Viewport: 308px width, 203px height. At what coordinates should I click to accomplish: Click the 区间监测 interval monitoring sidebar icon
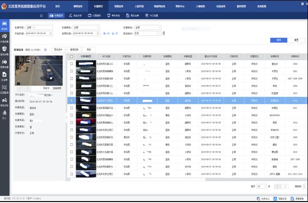[4, 88]
